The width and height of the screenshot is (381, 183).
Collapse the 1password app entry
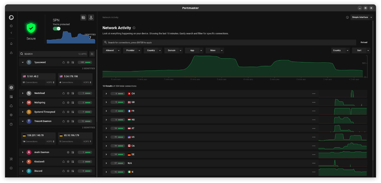pyautogui.click(x=23, y=62)
